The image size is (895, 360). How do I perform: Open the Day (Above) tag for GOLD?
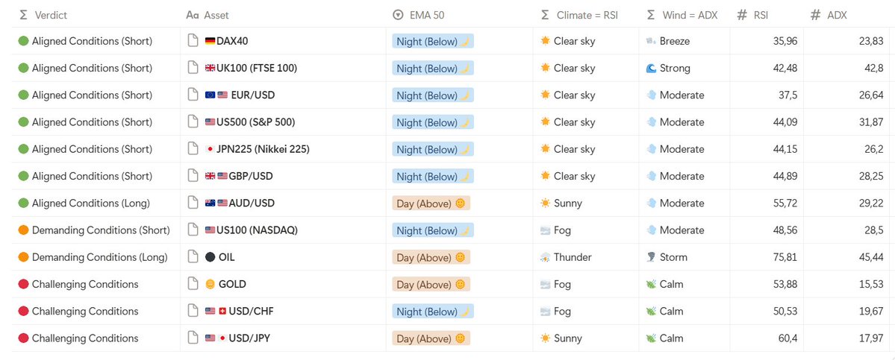tap(431, 285)
